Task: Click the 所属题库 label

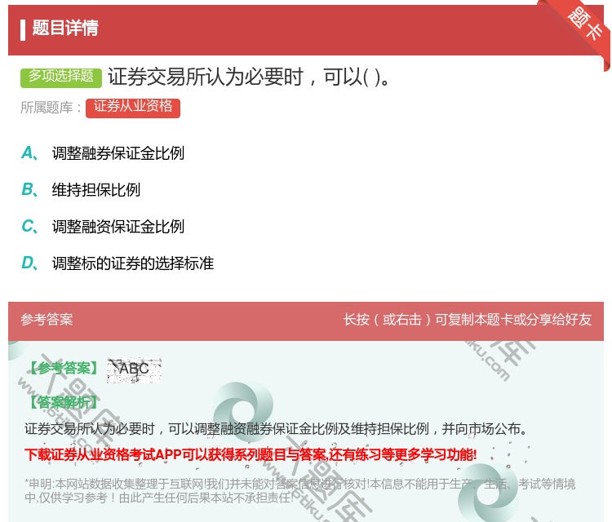Action: (51, 108)
